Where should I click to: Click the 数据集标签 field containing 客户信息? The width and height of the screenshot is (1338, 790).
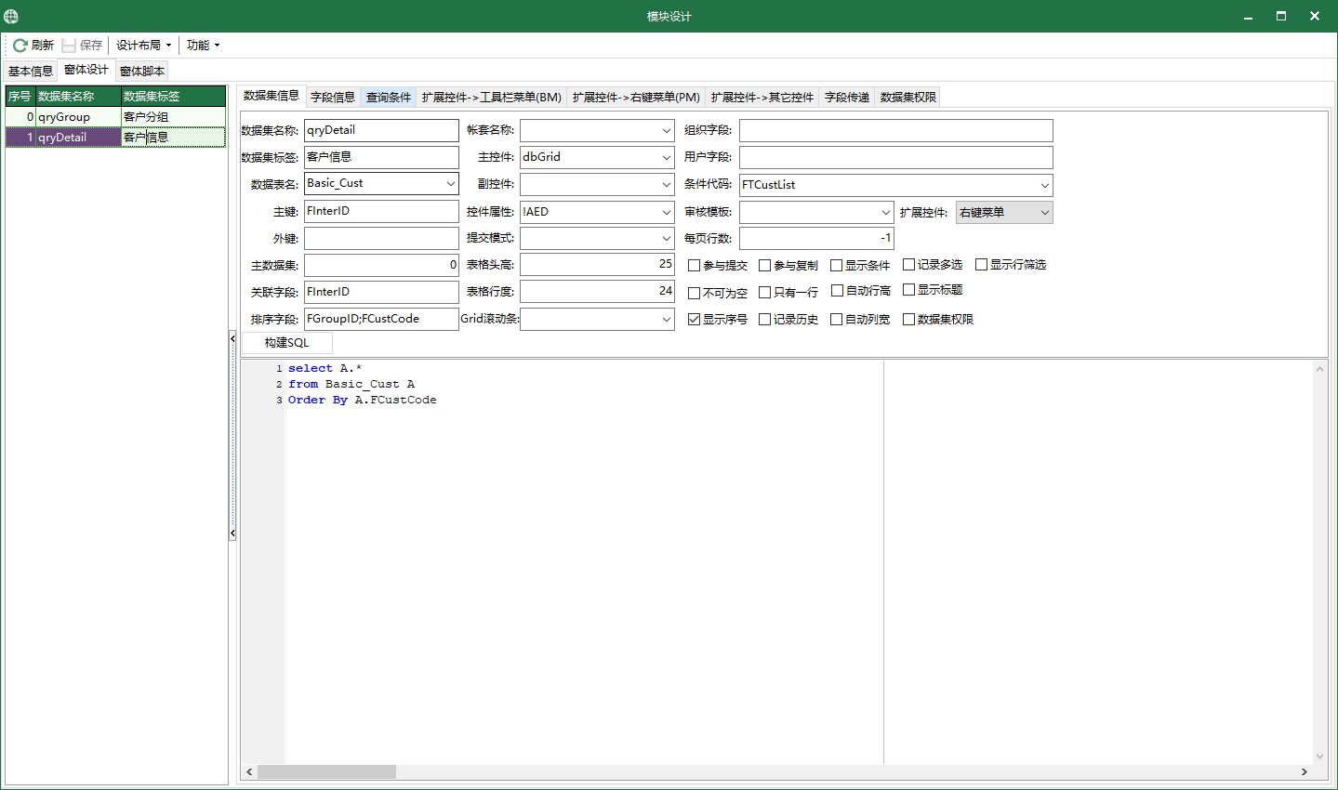pyautogui.click(x=381, y=157)
